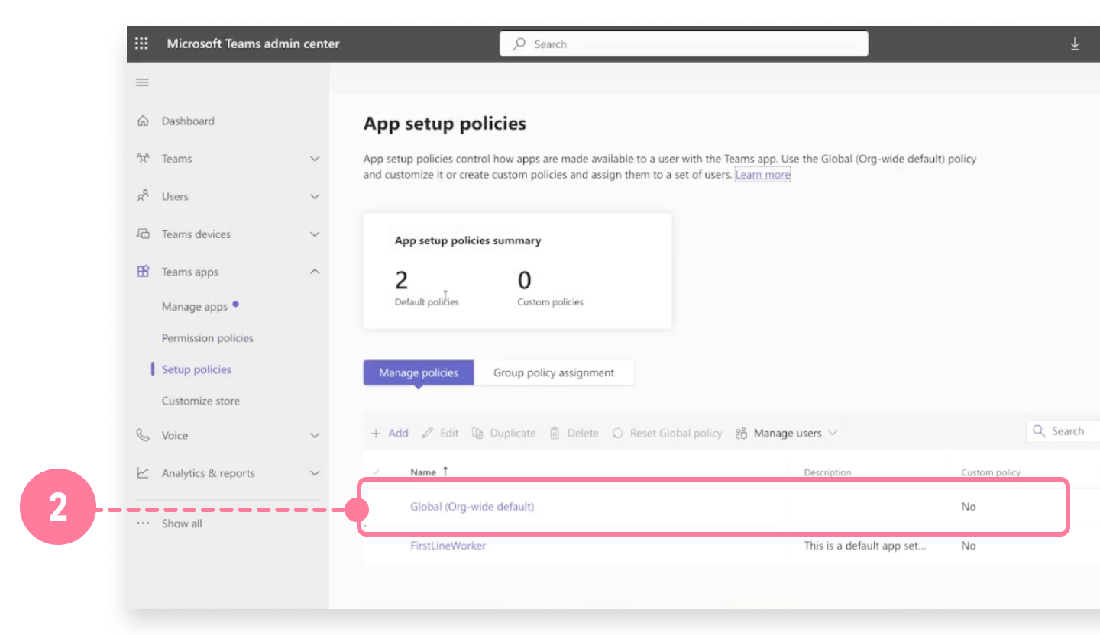Image resolution: width=1100 pixels, height=635 pixels.
Task: Click the Manage users people icon
Action: click(x=741, y=433)
